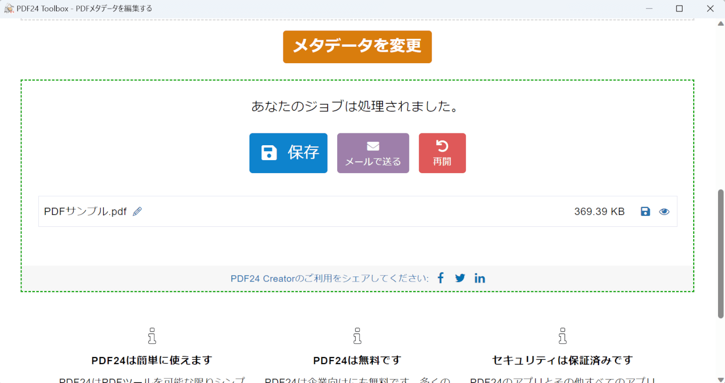
Task: Click the orange メタデータを変更 button
Action: pos(357,47)
